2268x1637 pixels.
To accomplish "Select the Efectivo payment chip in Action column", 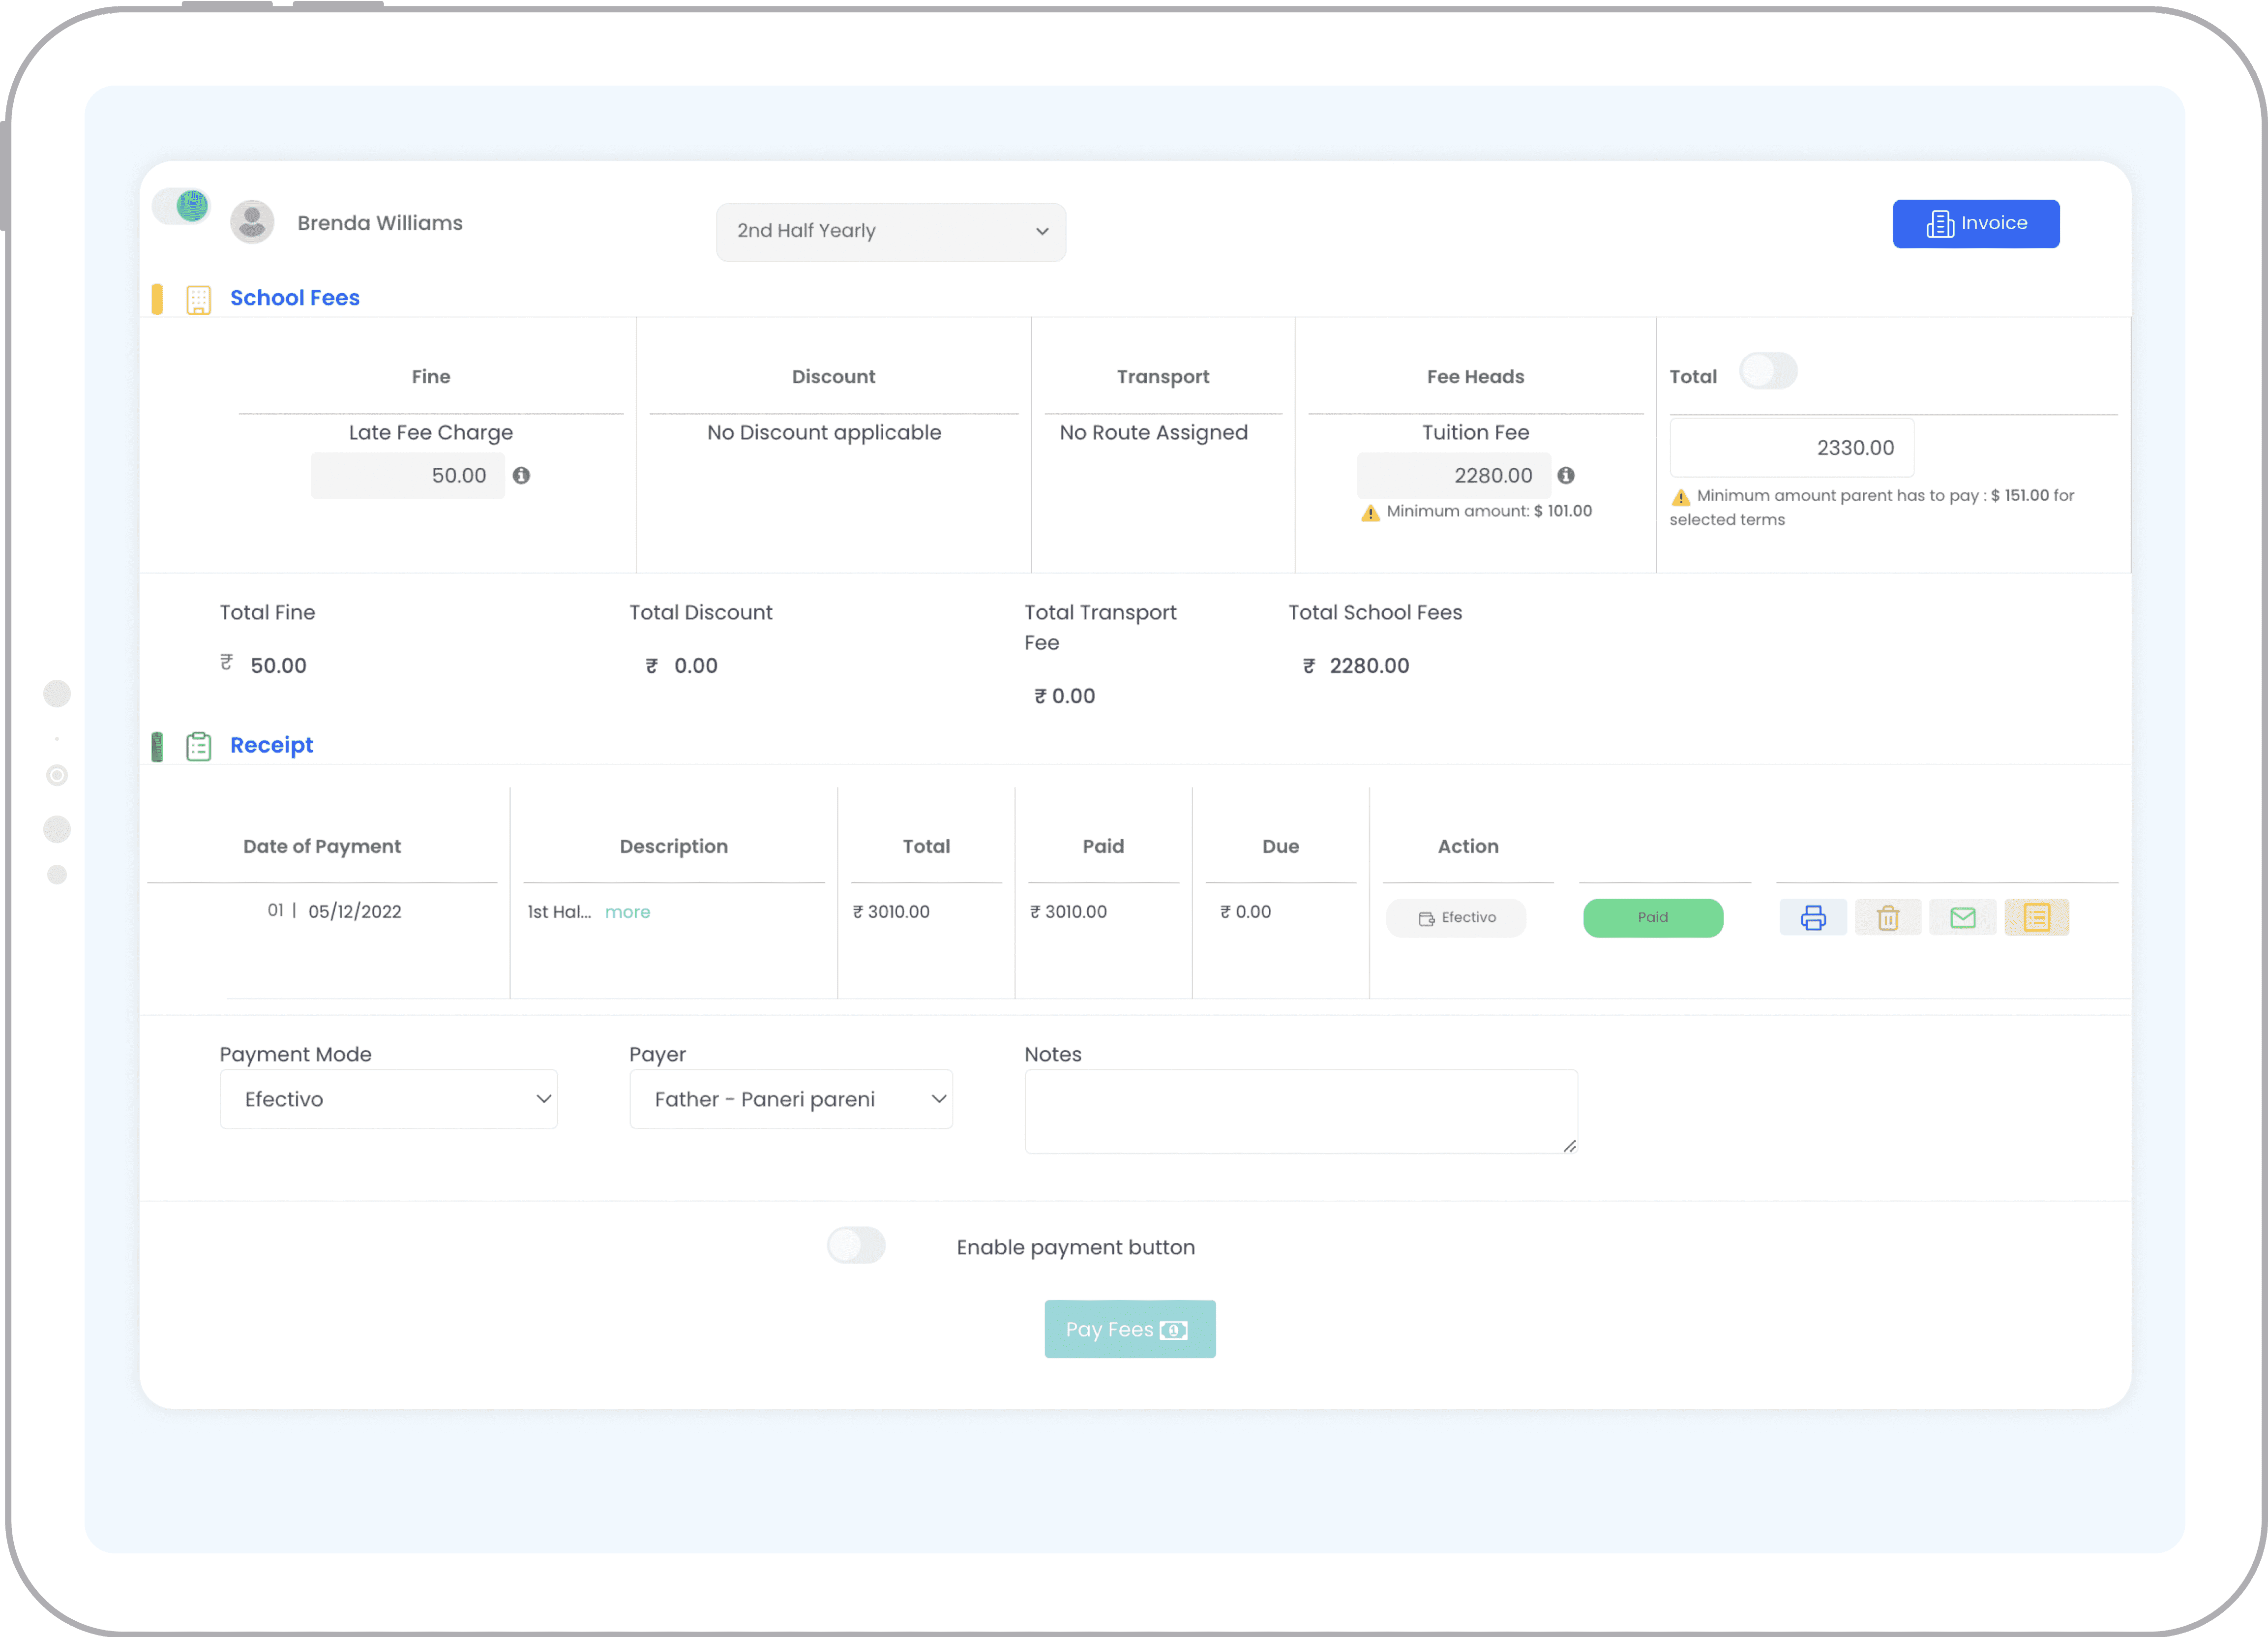I will (x=1456, y=917).
